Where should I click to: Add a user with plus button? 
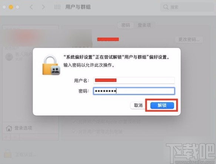pos(6,137)
